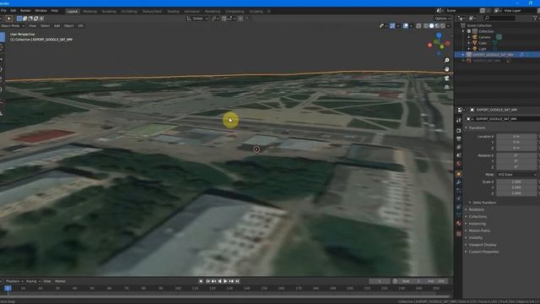The image size is (540, 304).
Task: Switch to solid viewport shading
Action: point(431,26)
